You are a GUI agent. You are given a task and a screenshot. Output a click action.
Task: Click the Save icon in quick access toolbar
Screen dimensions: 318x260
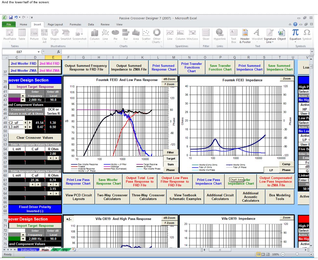(11, 18)
